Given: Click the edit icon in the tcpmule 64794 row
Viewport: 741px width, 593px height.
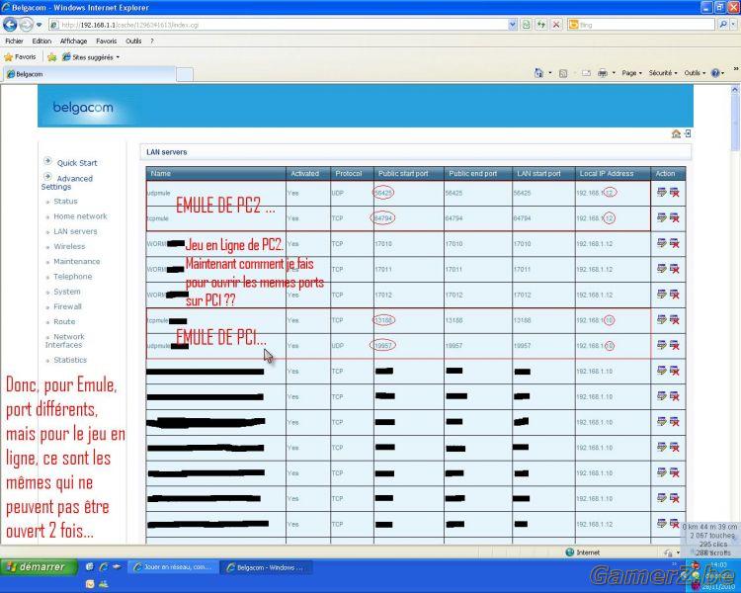Looking at the screenshot, I should (661, 217).
